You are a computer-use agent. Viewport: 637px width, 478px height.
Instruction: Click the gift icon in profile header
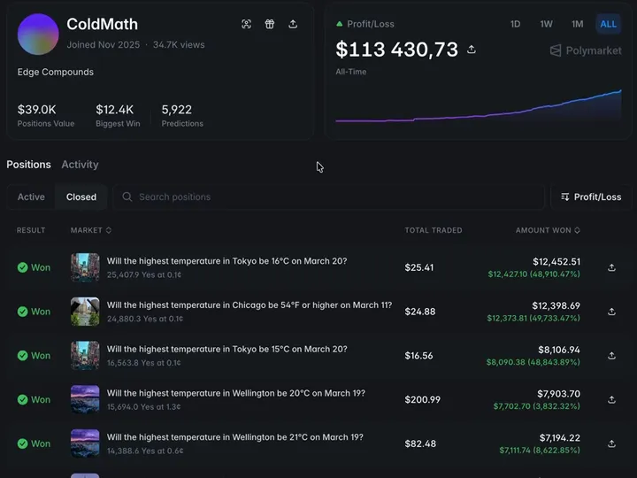pos(269,24)
